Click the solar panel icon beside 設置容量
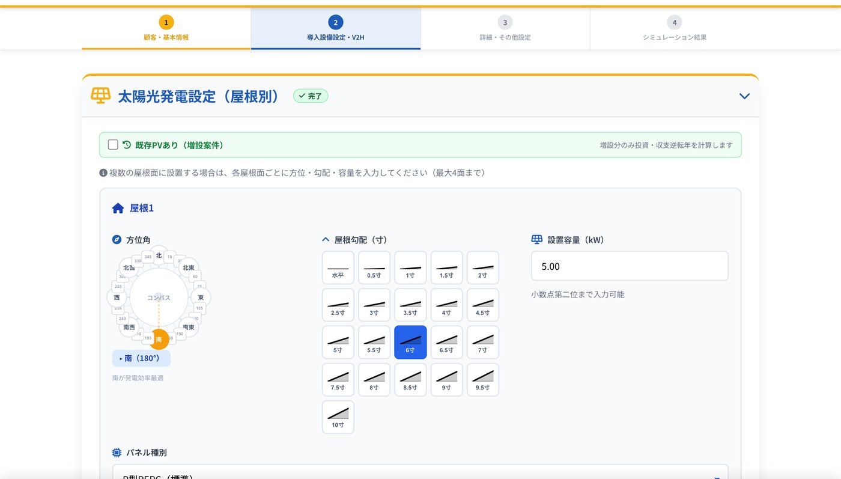Image resolution: width=841 pixels, height=479 pixels. click(x=537, y=240)
